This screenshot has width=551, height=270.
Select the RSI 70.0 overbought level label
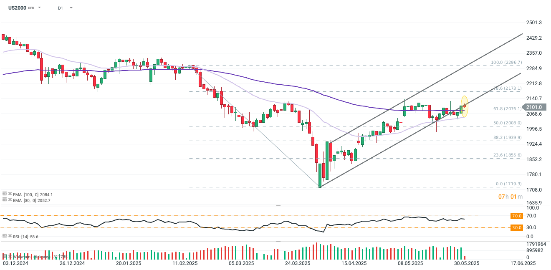coord(516,216)
